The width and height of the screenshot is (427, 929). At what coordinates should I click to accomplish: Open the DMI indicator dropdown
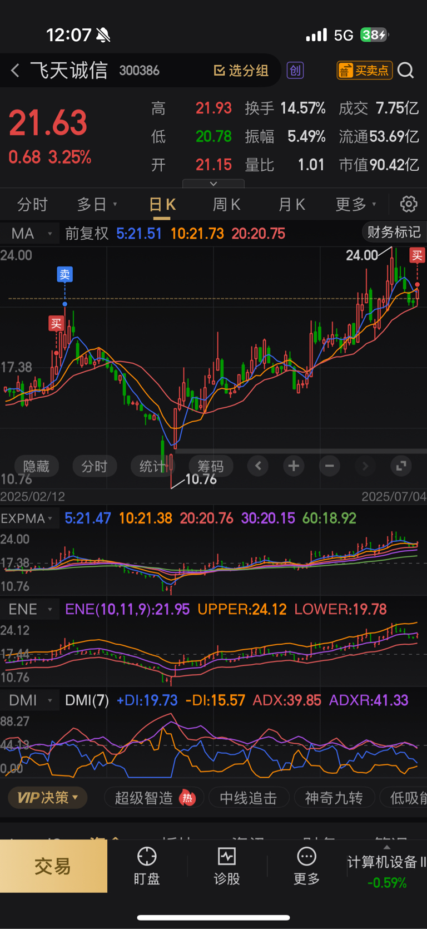point(31,700)
